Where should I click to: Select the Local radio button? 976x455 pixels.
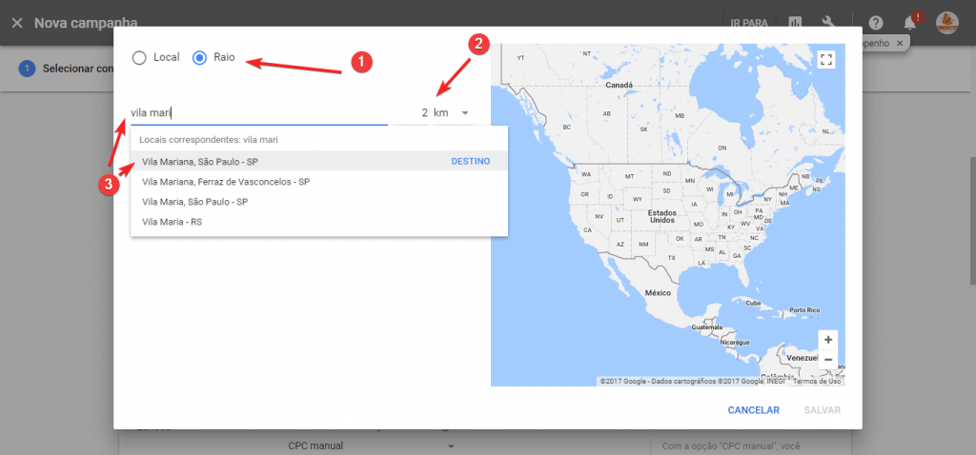coord(140,58)
